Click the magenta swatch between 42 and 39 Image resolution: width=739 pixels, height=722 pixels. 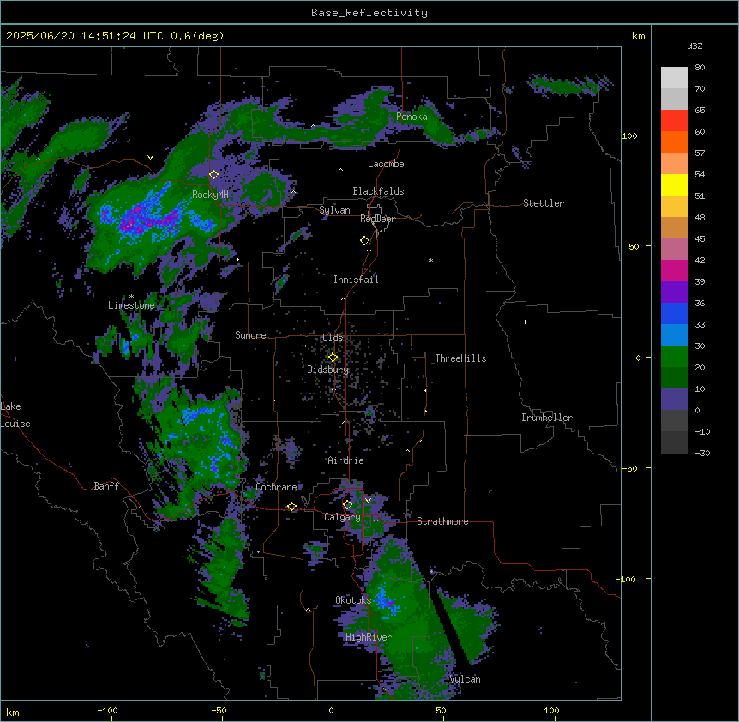coord(674,270)
